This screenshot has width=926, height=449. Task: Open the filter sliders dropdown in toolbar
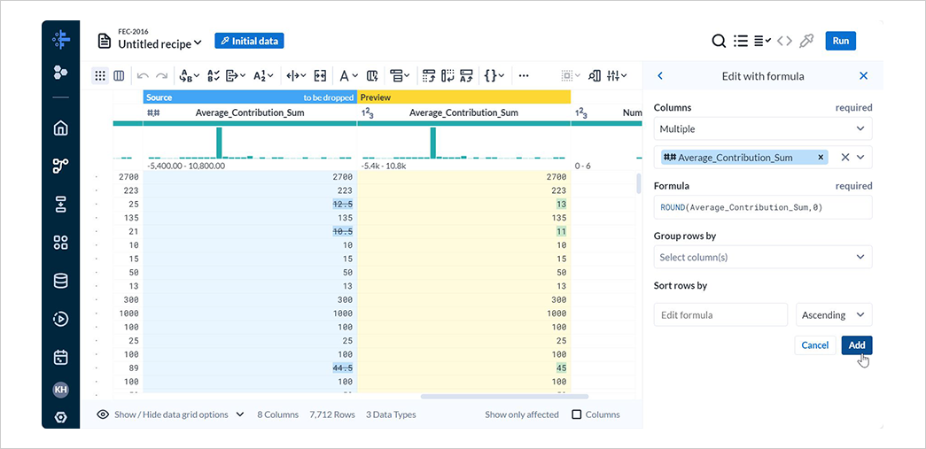(x=617, y=75)
